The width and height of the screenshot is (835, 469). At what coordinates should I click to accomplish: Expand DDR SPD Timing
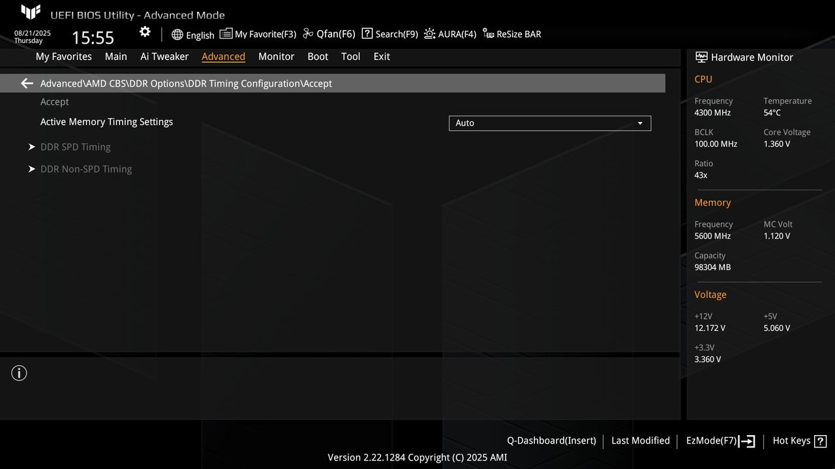tap(76, 147)
